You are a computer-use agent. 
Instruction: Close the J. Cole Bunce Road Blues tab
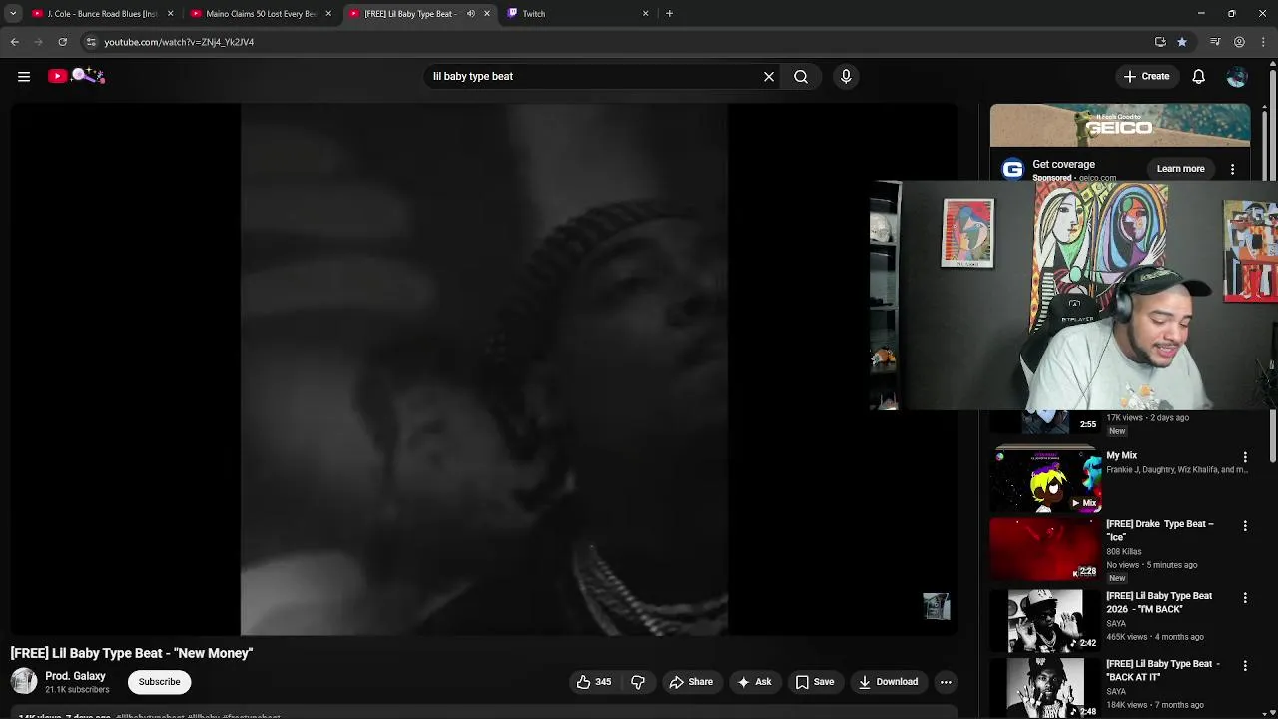170,14
